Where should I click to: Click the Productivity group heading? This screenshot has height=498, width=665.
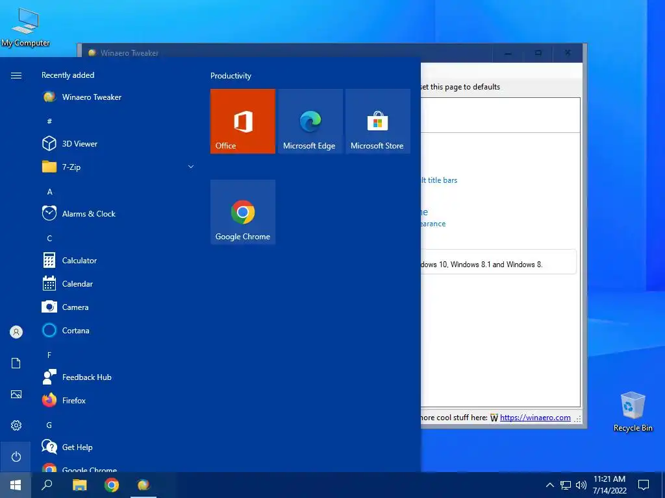pyautogui.click(x=231, y=76)
